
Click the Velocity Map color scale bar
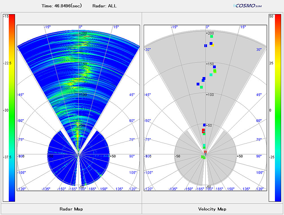pos(278,108)
